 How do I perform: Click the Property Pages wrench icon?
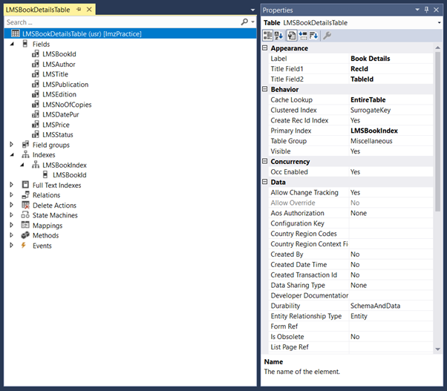point(327,36)
